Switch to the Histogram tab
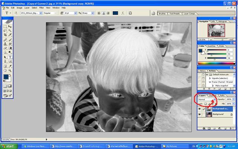238x149 pixels. [x=222, y=22]
